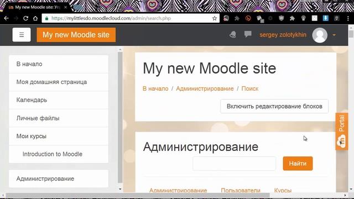Viewport: 354px width, 199px height.
Task: Open Личные файлы in side menu
Action: [59, 118]
